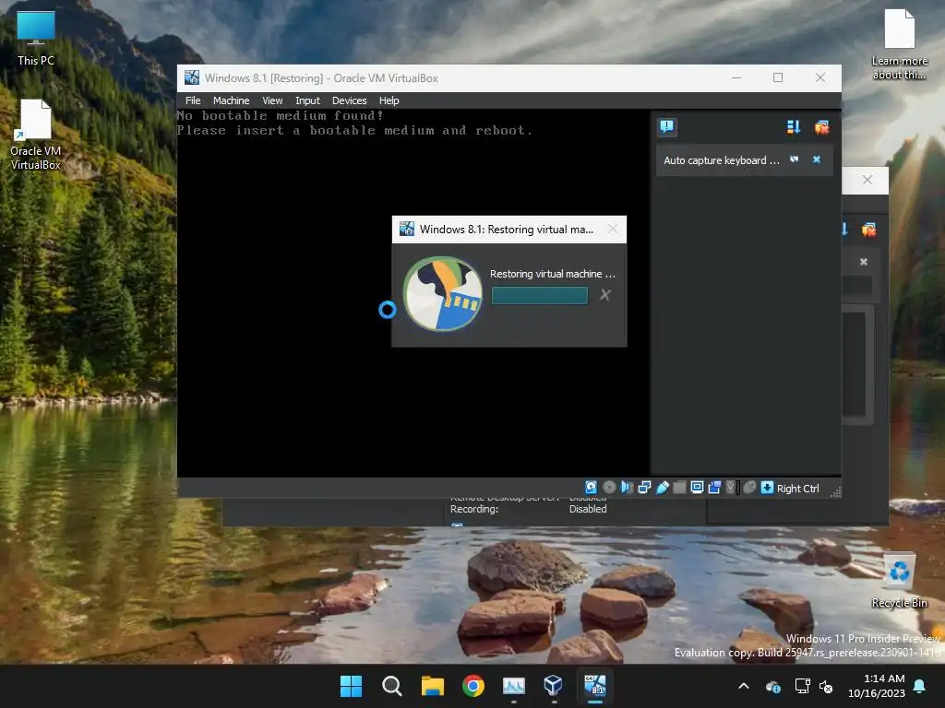This screenshot has height=708, width=945.
Task: Open the This PC desktop icon
Action: coord(36,39)
